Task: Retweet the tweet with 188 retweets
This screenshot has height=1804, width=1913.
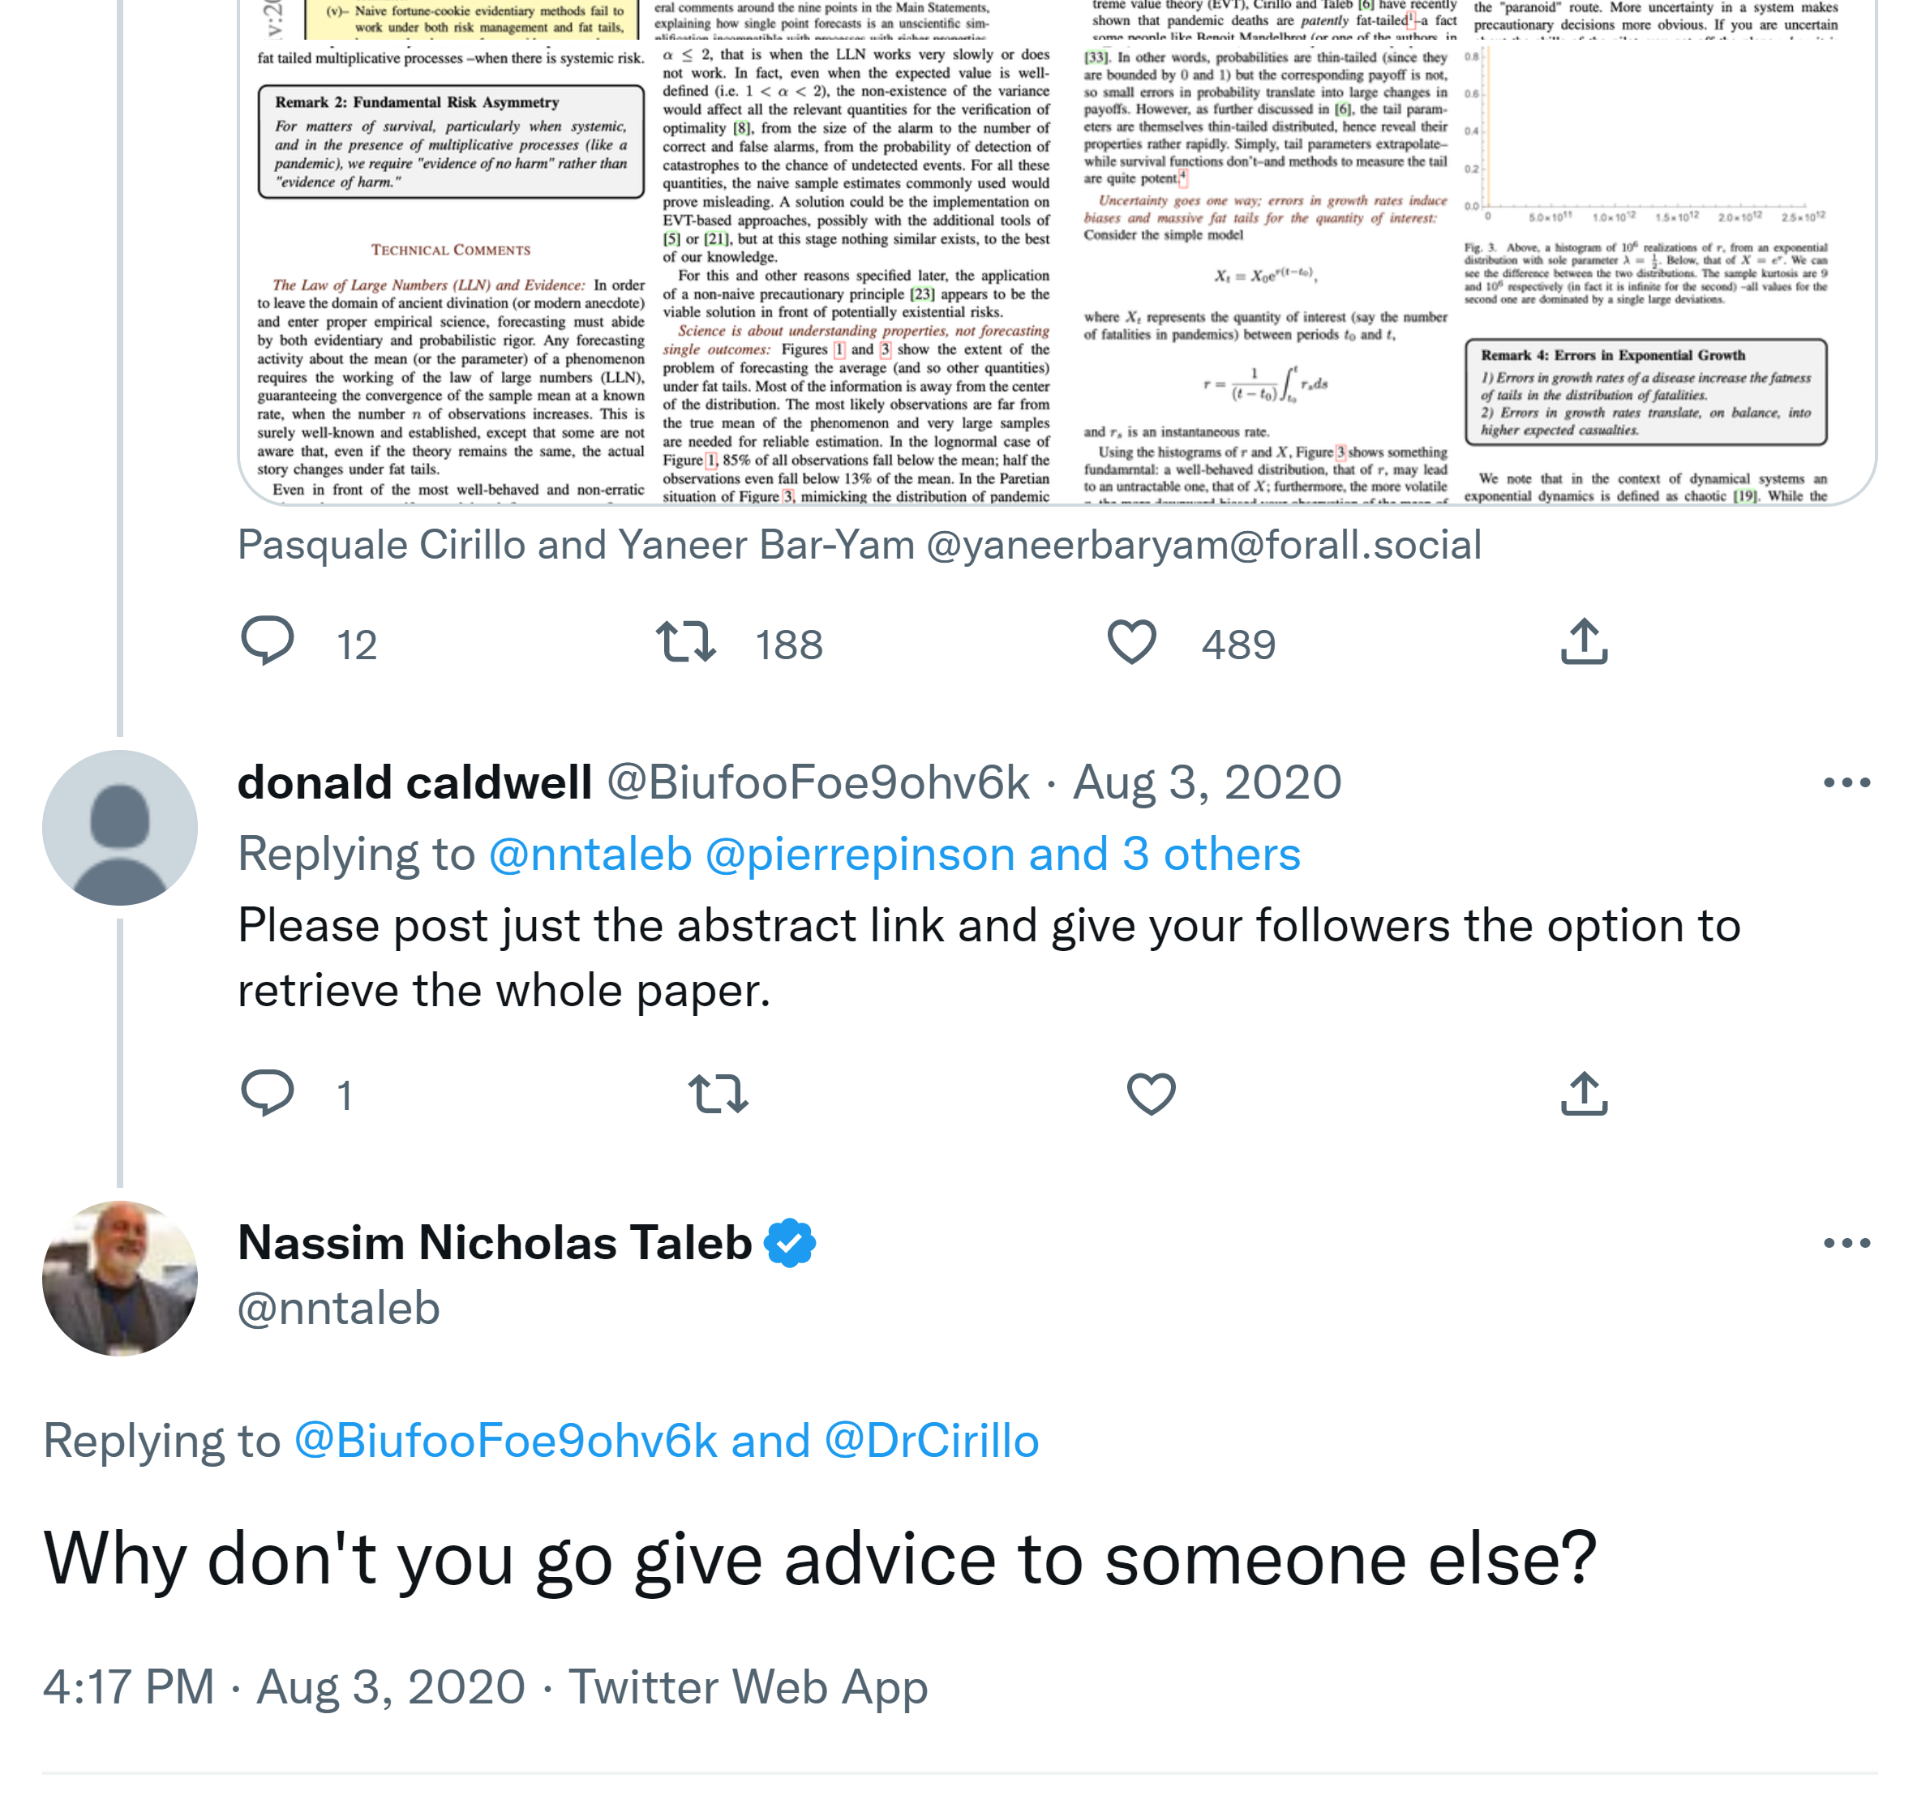Action: coord(685,642)
